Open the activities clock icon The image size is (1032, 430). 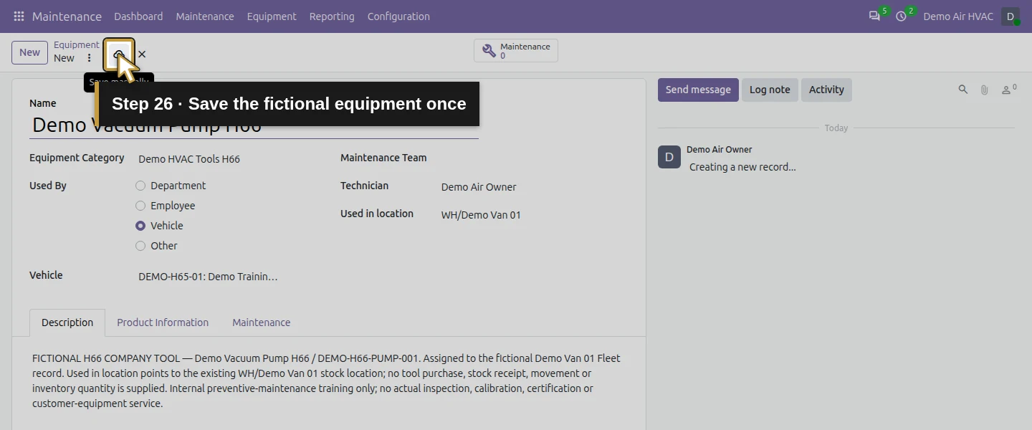coord(901,16)
